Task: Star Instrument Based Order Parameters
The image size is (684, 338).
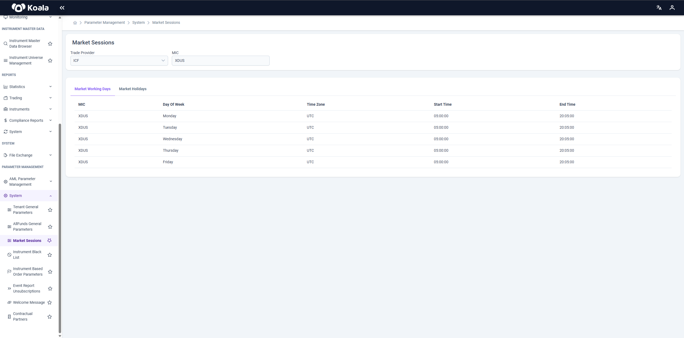Action: tap(50, 272)
